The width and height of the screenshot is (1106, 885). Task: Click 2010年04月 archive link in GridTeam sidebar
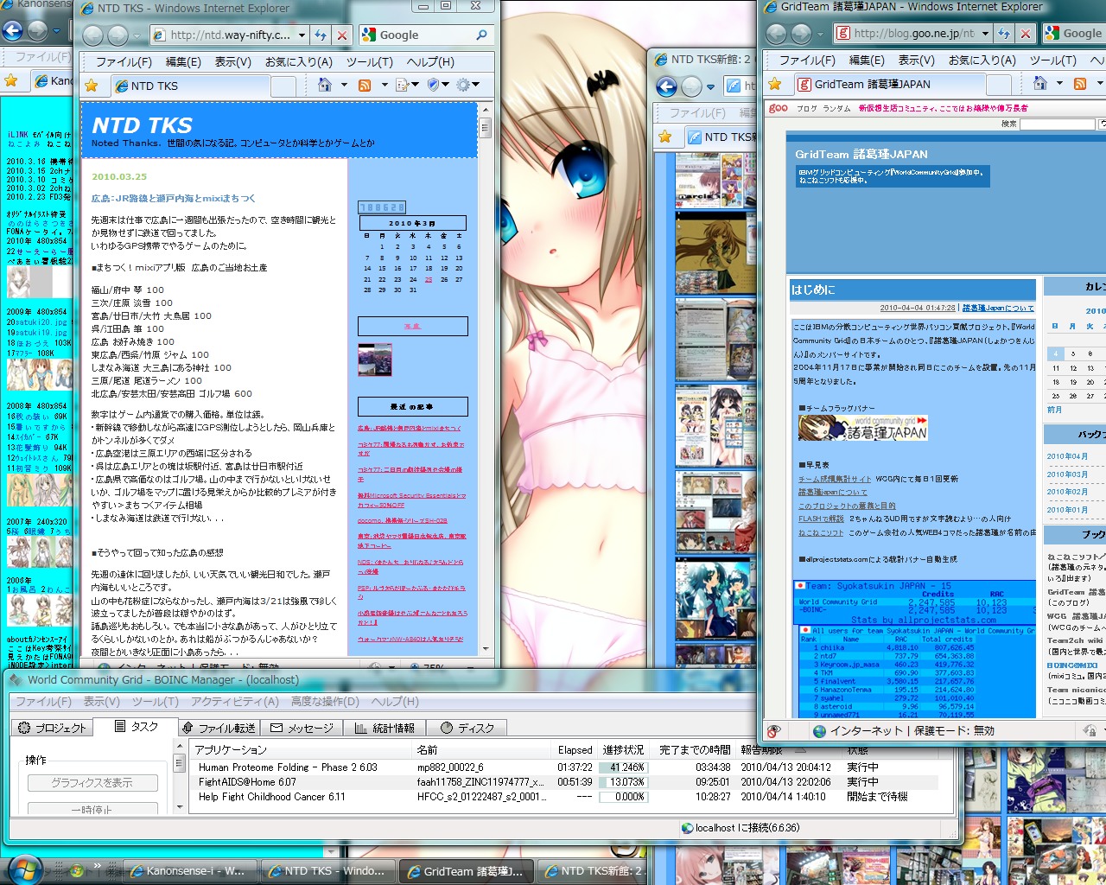[x=1067, y=456]
